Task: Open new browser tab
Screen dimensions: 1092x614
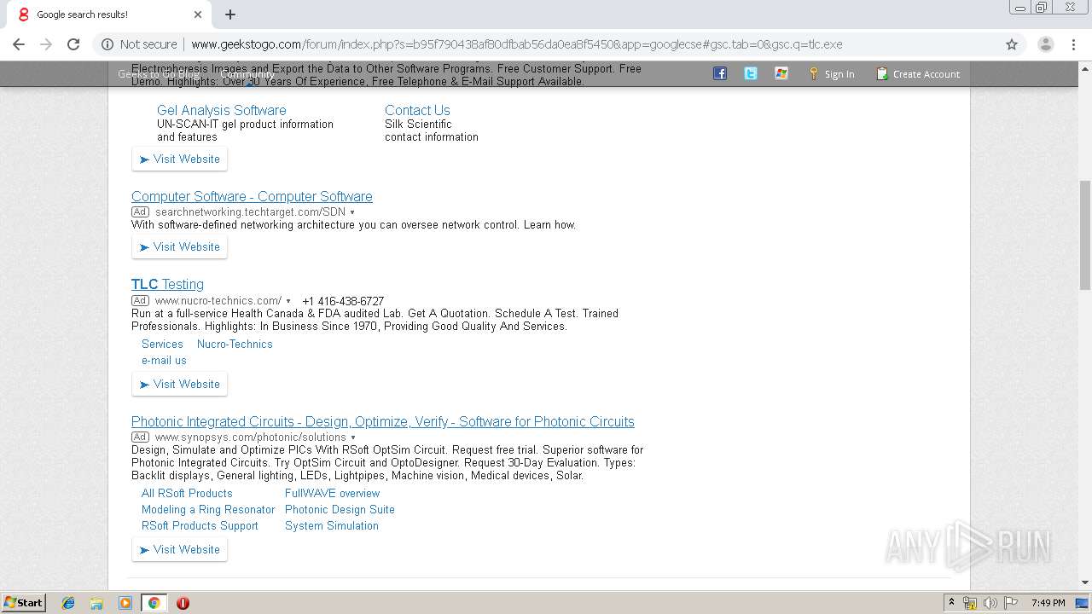Action: click(230, 14)
